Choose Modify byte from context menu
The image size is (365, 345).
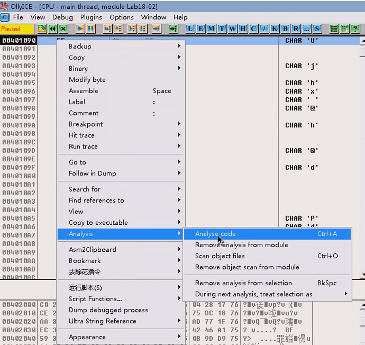(121, 80)
